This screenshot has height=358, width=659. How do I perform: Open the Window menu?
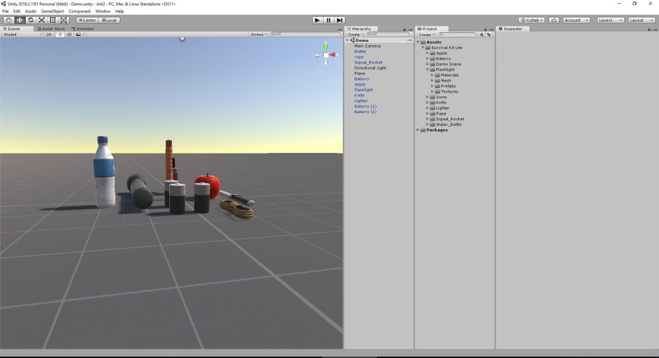point(103,12)
